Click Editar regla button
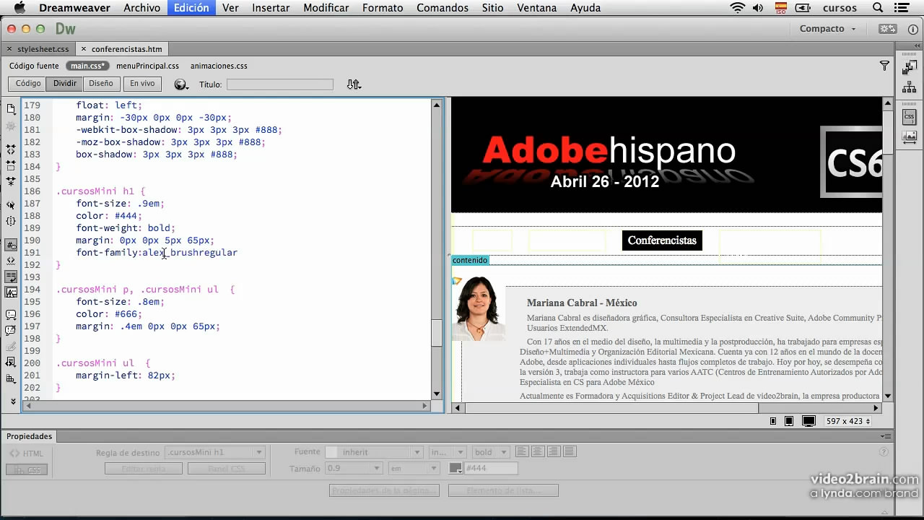 pyautogui.click(x=144, y=469)
